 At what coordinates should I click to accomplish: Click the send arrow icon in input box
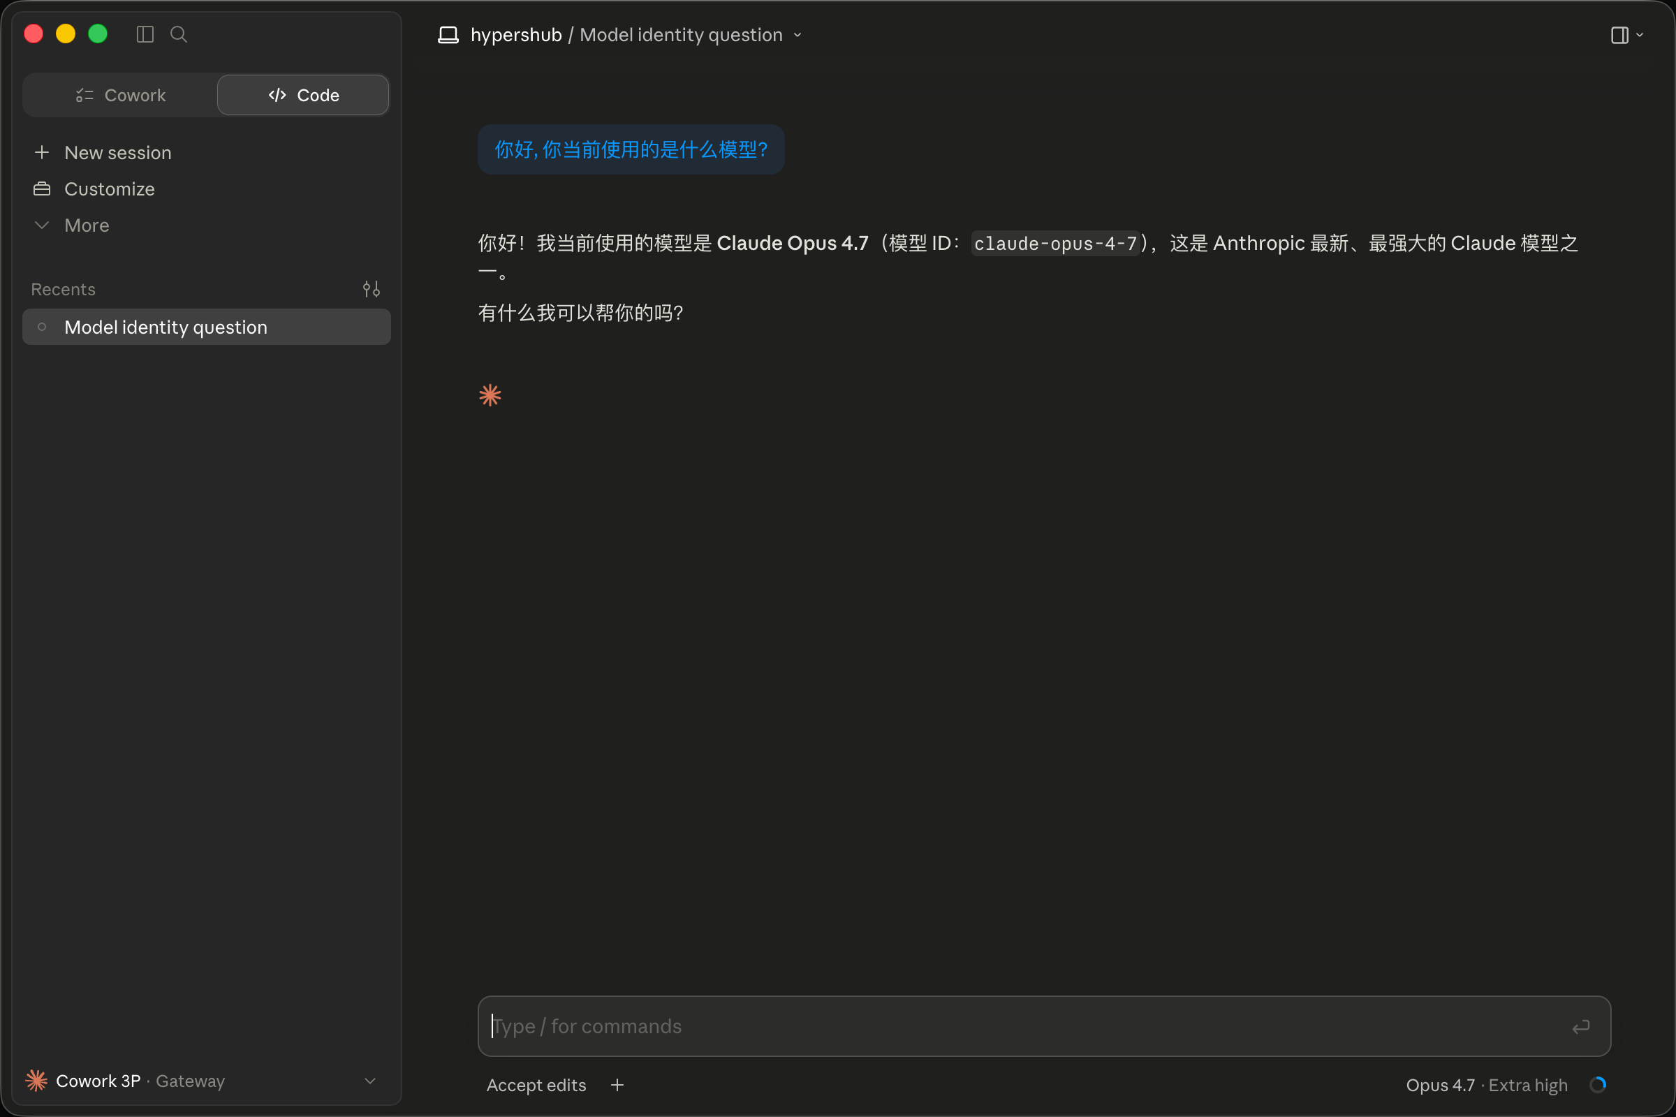coord(1581,1026)
